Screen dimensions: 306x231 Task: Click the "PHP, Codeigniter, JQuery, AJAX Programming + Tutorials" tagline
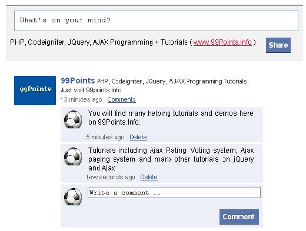pyautogui.click(x=99, y=42)
